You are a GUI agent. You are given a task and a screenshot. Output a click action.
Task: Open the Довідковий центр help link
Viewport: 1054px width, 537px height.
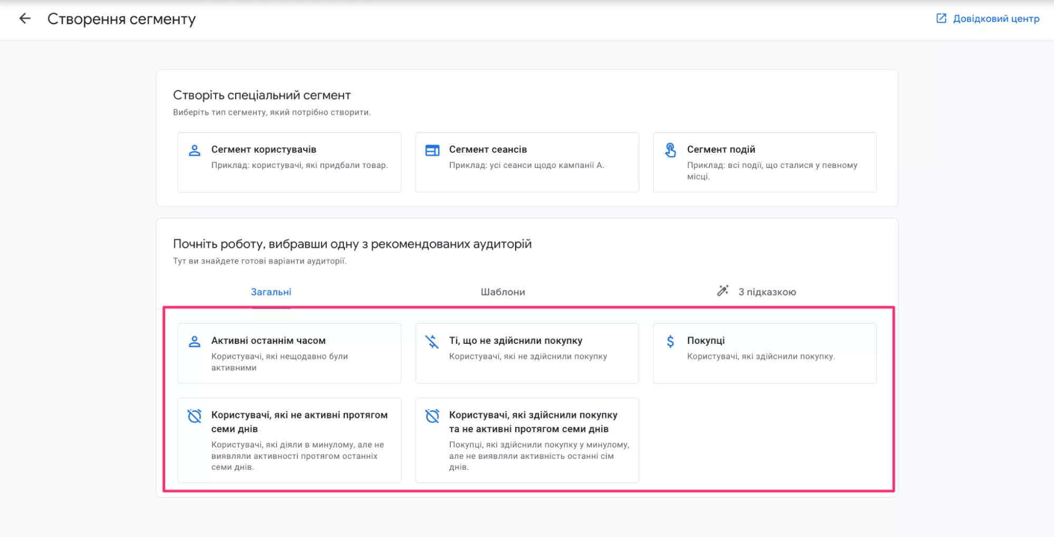tap(987, 18)
